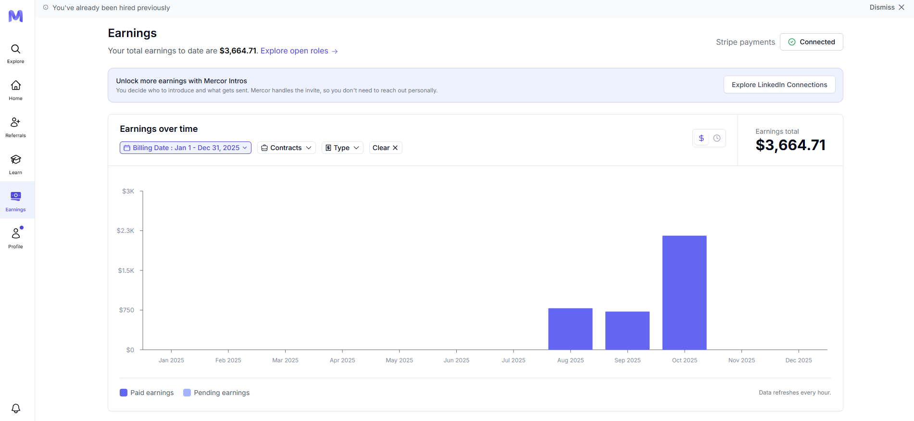This screenshot has height=421, width=914.
Task: Go to Home in sidebar
Action: pos(16,90)
